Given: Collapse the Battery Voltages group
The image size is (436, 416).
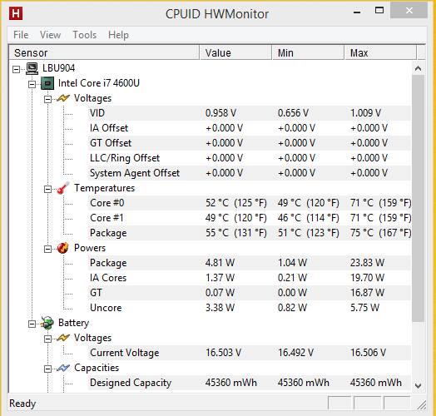Looking at the screenshot, I should click(47, 339).
